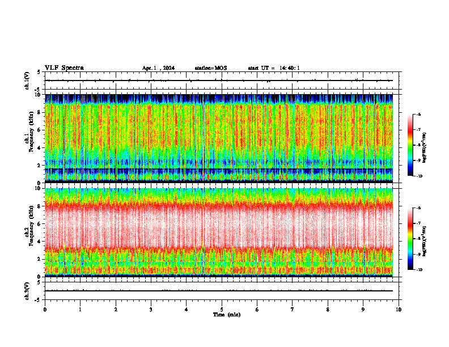Click time axis tick label "3"

click(151, 310)
